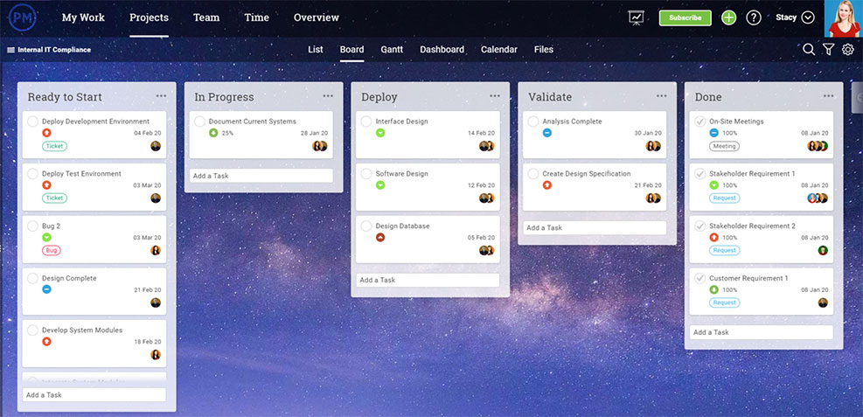Open the Team section
This screenshot has height=417, width=863.
(206, 17)
